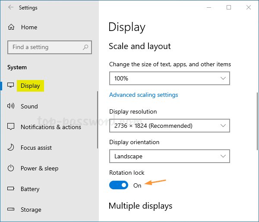Viewport: 259px width, 222px height.
Task: Click the Notifications & actions icon
Action: pos(11,127)
